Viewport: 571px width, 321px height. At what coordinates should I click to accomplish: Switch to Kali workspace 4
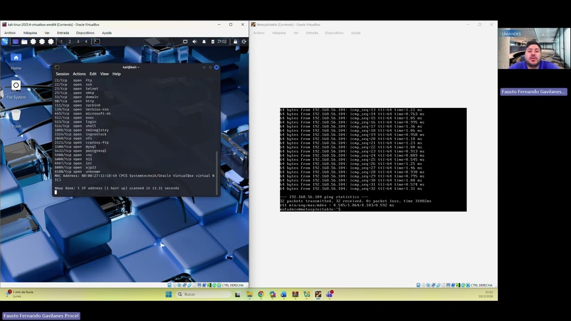pyautogui.click(x=86, y=41)
